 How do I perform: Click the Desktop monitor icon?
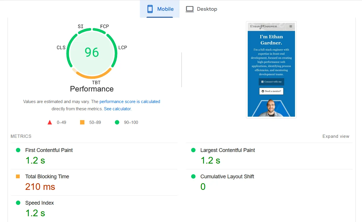[x=190, y=9]
